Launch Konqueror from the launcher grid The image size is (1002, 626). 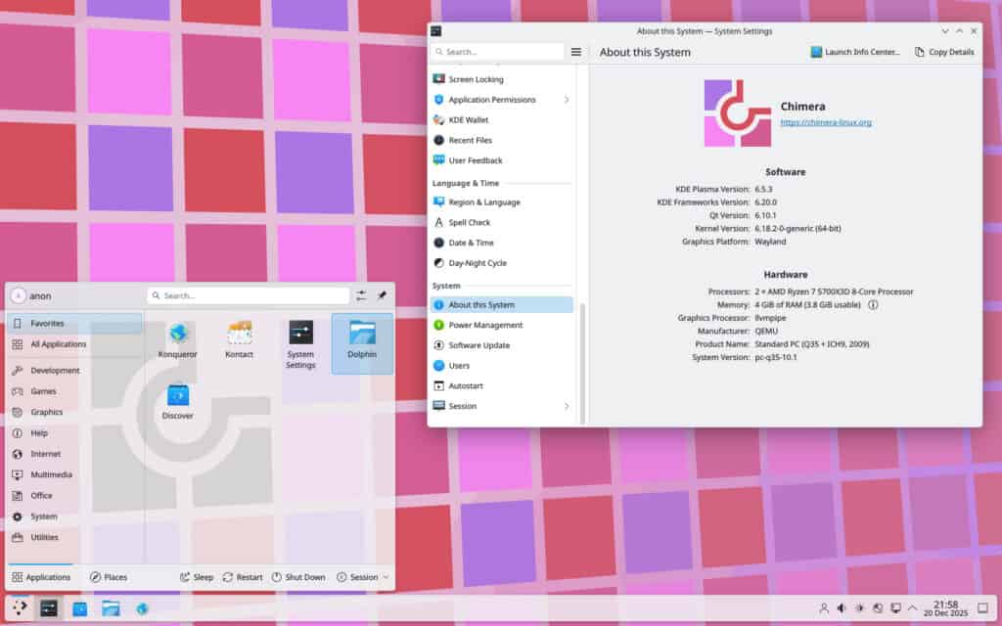(x=177, y=338)
